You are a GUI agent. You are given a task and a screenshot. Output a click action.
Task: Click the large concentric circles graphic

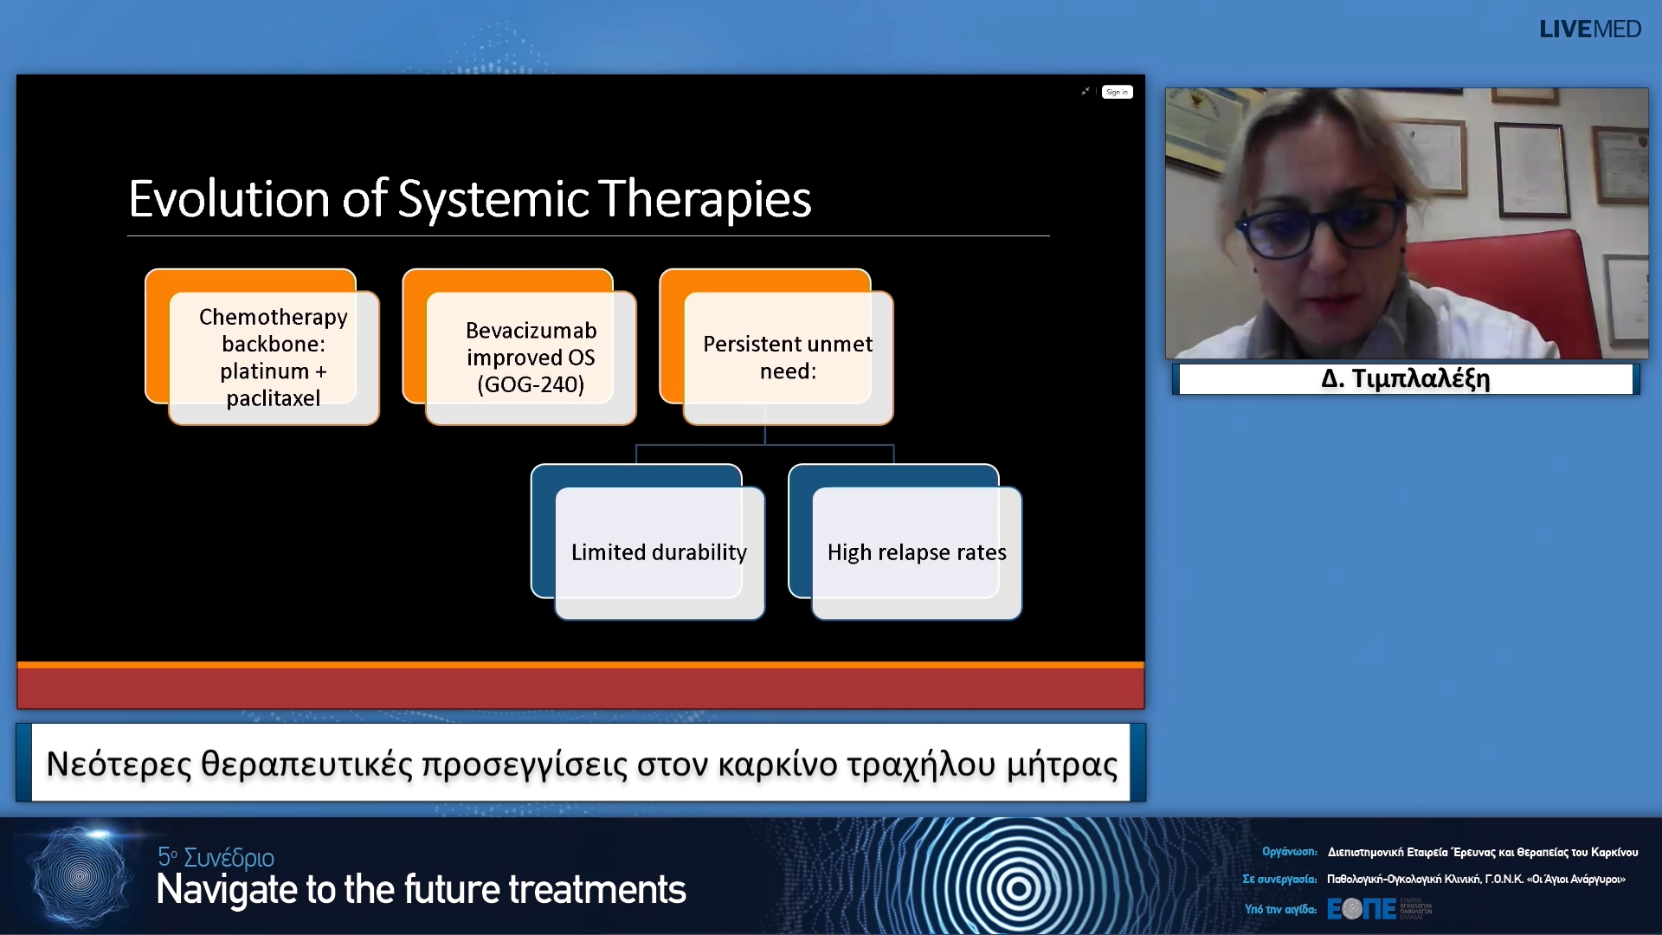(1018, 887)
